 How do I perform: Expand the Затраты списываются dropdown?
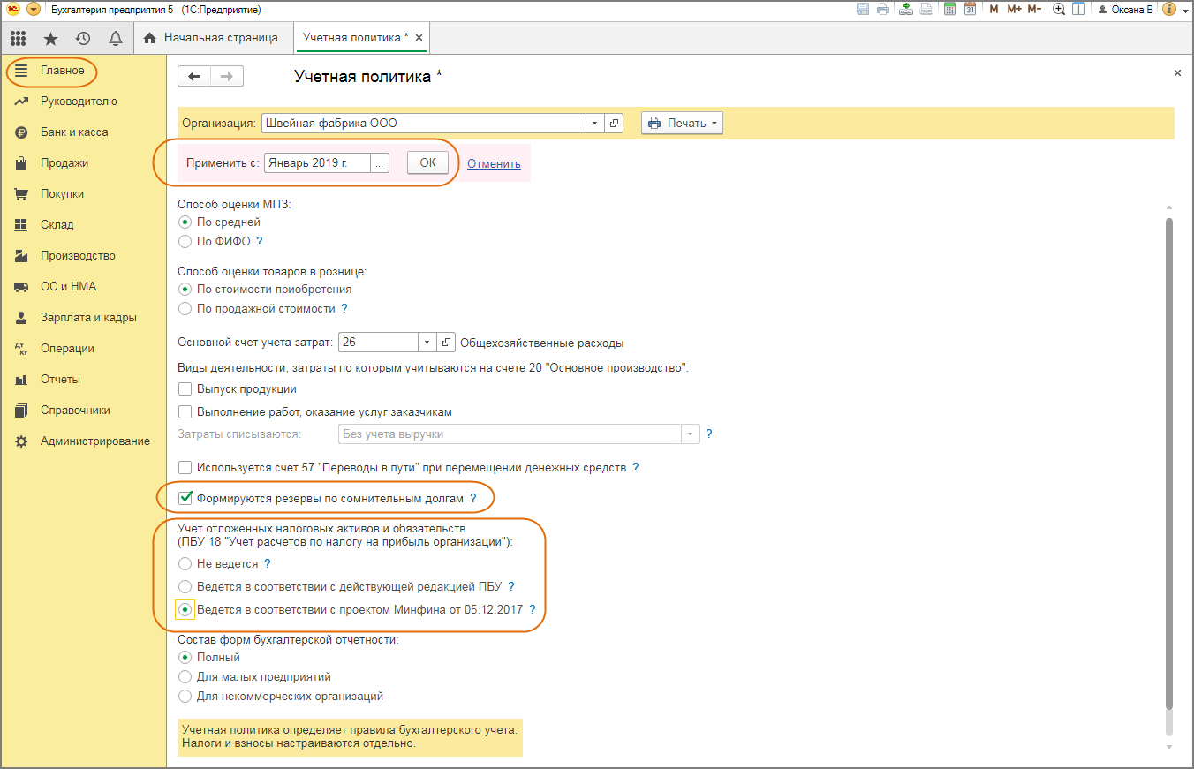pyautogui.click(x=690, y=434)
